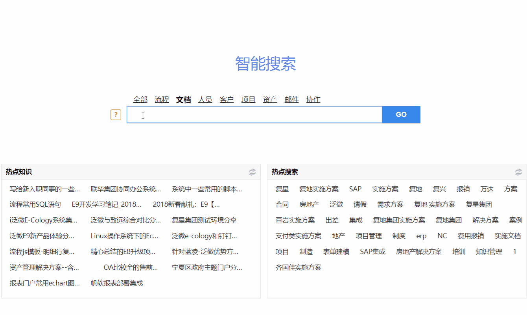
Task: Open 泛微与致远综合对比分... article
Action: (x=126, y=220)
